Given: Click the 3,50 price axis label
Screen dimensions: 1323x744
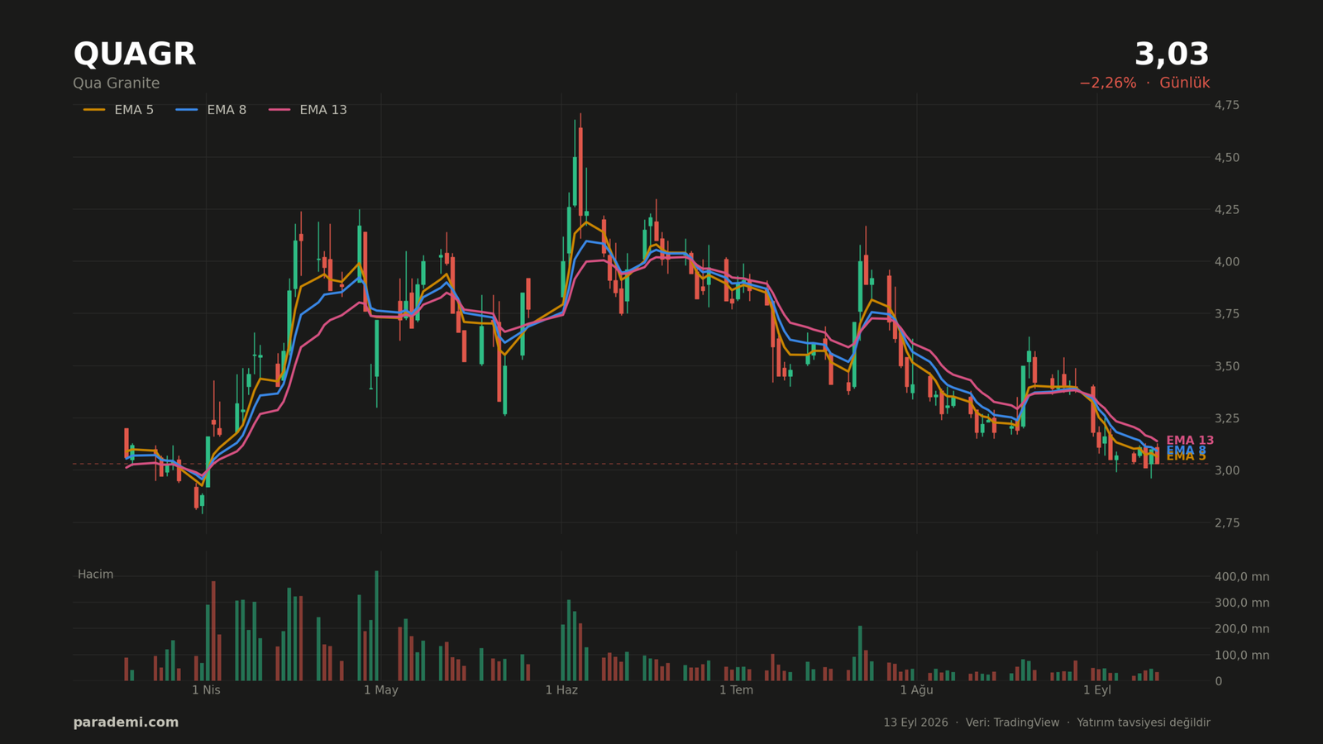Looking at the screenshot, I should [x=1226, y=366].
